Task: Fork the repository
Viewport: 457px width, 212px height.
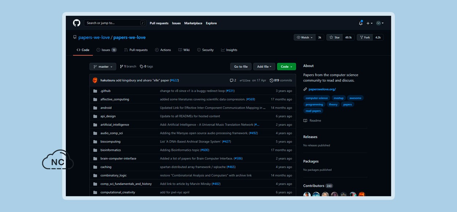Action: (365, 37)
